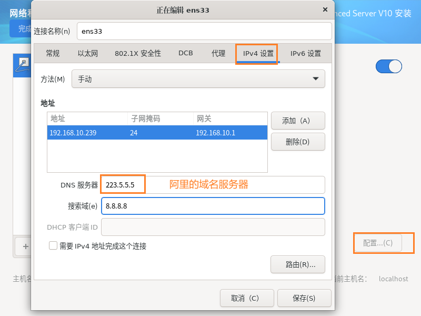Open the 方法 method dropdown
Image resolution: width=421 pixels, height=316 pixels.
198,79
